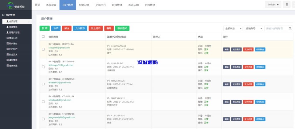Viewport: 295px width, 129px height.
Task: Click 发送通知 for ayagumede68@gmail.com row
Action: pyautogui.click(x=237, y=119)
